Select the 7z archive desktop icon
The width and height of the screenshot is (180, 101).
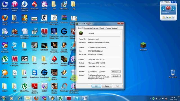tap(24, 60)
